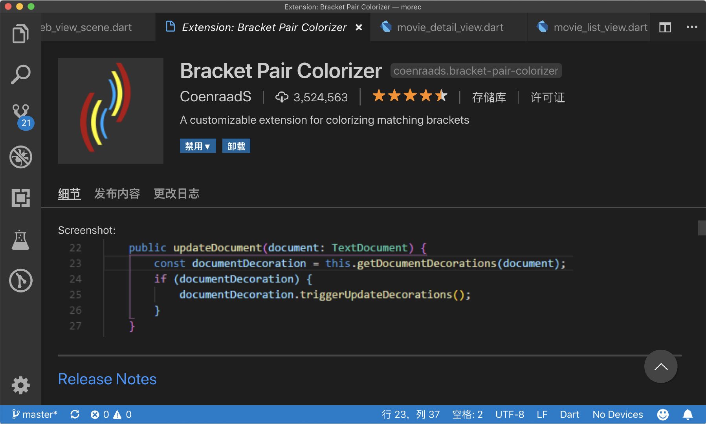
Task: Open the Explorer icon in activity bar
Action: click(x=21, y=33)
